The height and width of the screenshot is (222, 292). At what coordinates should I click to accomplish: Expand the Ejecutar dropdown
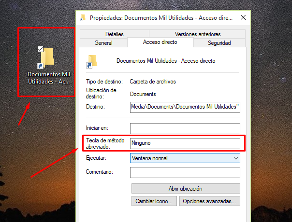tap(185, 158)
